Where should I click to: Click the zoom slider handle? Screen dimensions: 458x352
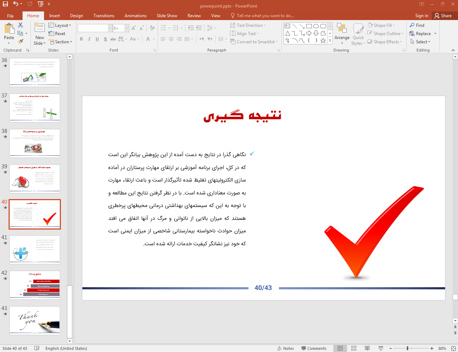tap(408, 348)
